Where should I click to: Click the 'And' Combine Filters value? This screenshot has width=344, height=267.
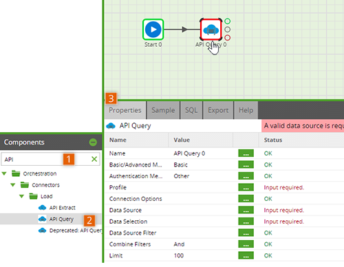(x=179, y=244)
